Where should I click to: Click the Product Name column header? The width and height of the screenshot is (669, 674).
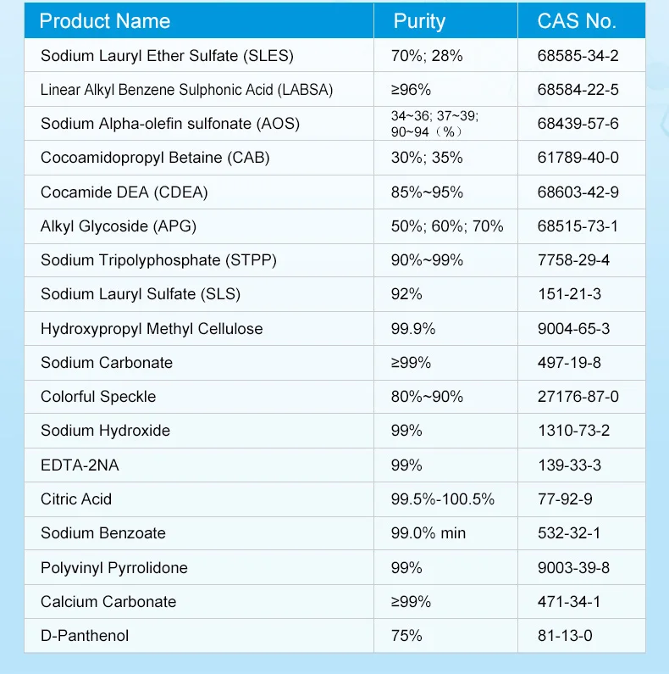click(x=105, y=21)
